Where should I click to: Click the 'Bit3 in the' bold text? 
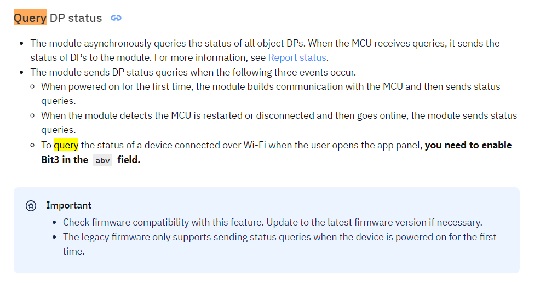coord(65,160)
